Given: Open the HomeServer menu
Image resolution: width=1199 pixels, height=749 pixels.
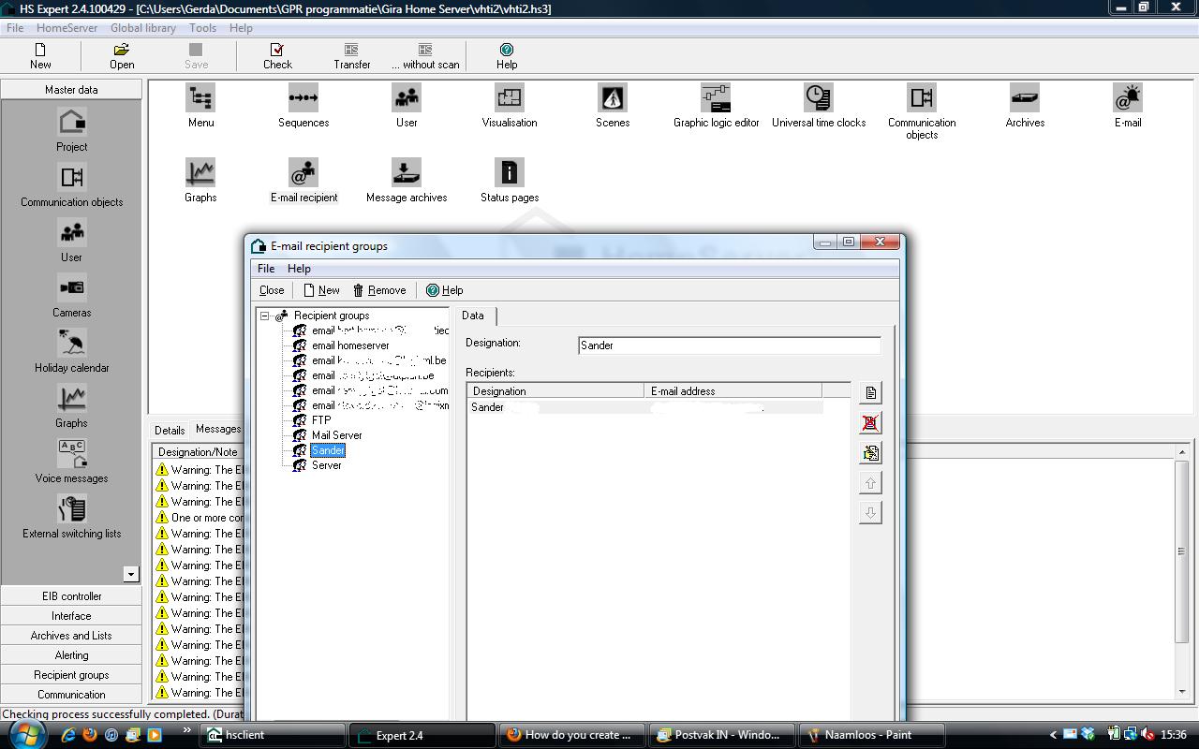Looking at the screenshot, I should click(67, 28).
